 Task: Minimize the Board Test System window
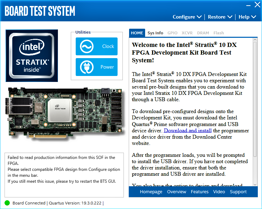(x=248, y=5)
